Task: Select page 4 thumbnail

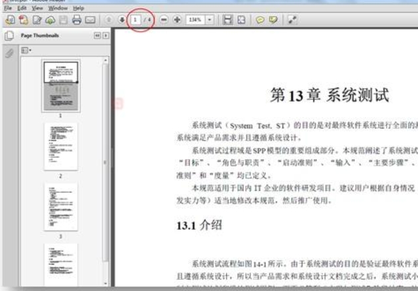Action: click(x=60, y=264)
